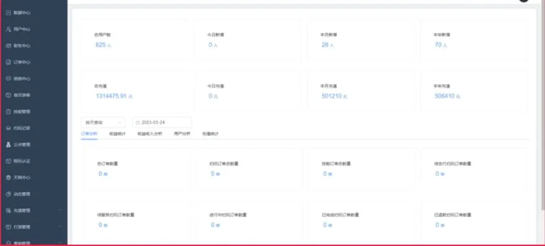
Task: Click the 技能管理 clipboard icon
Action: click(9, 112)
